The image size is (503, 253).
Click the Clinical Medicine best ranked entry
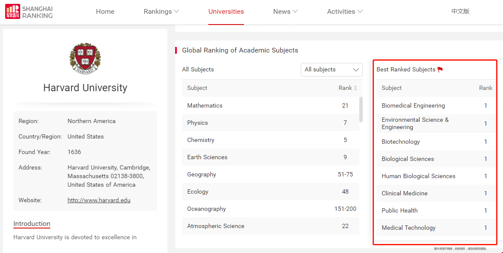[404, 193]
